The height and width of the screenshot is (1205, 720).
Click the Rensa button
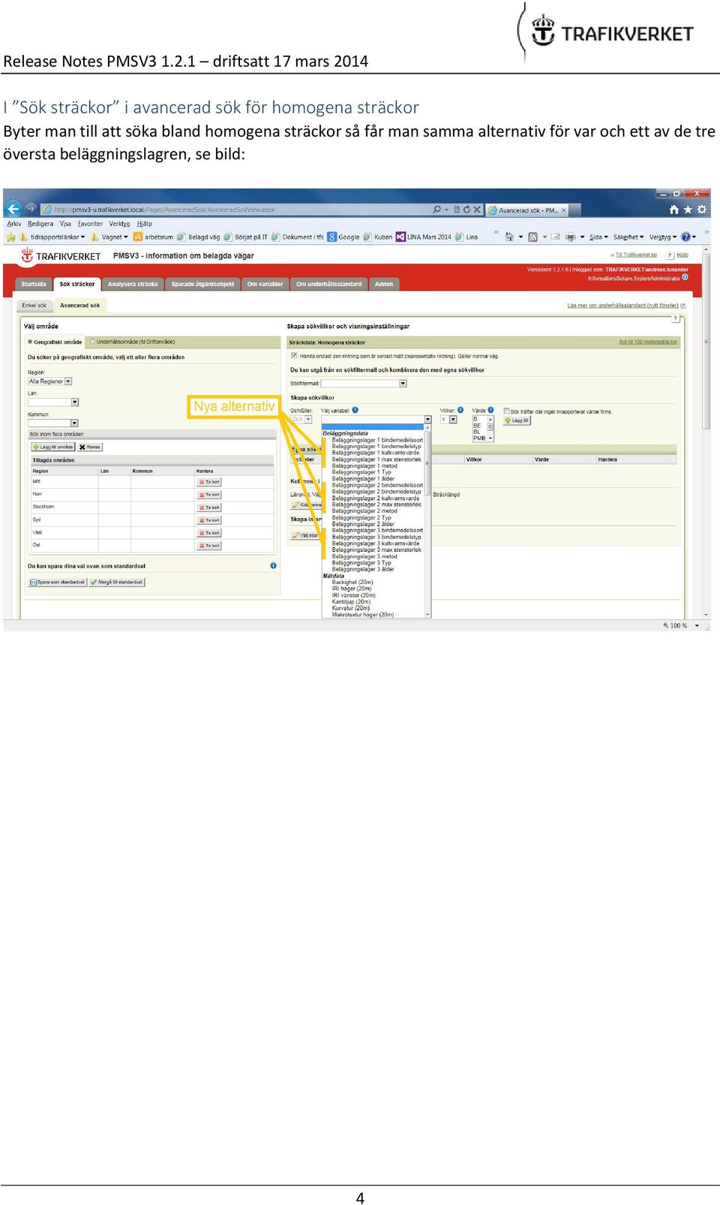click(90, 447)
